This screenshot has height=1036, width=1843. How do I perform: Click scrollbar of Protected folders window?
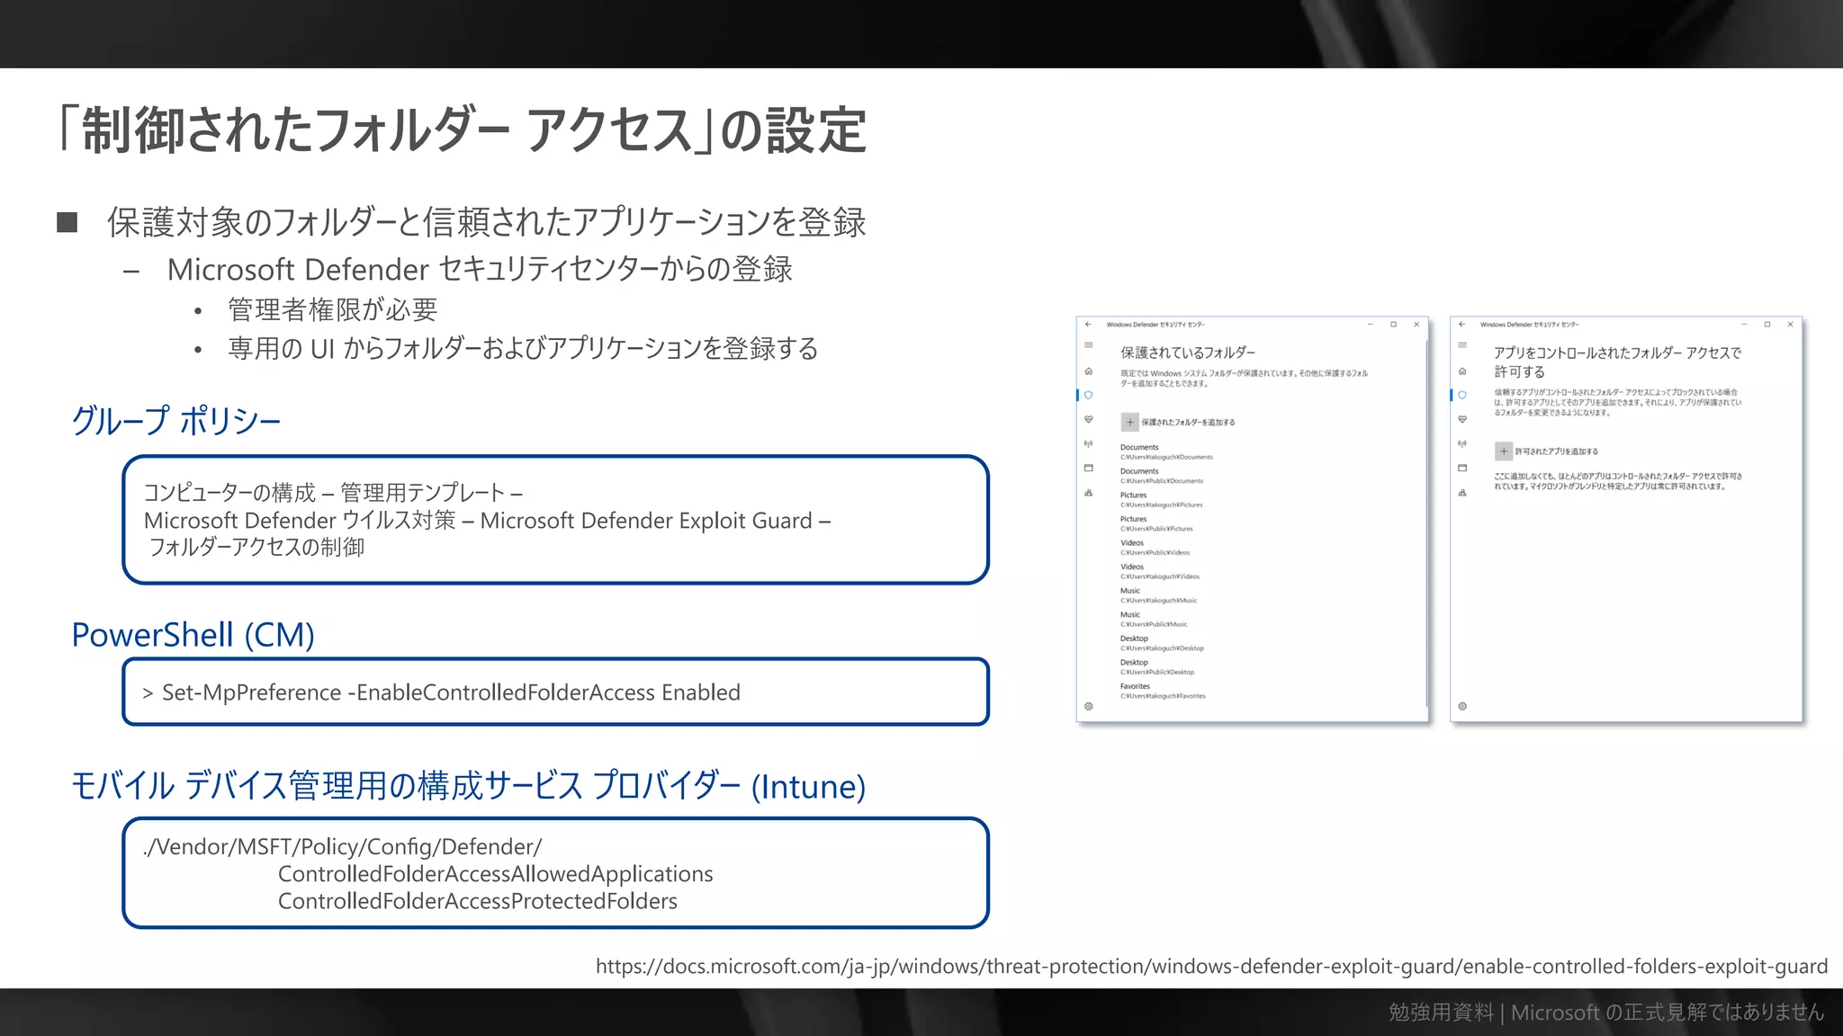(x=1426, y=523)
